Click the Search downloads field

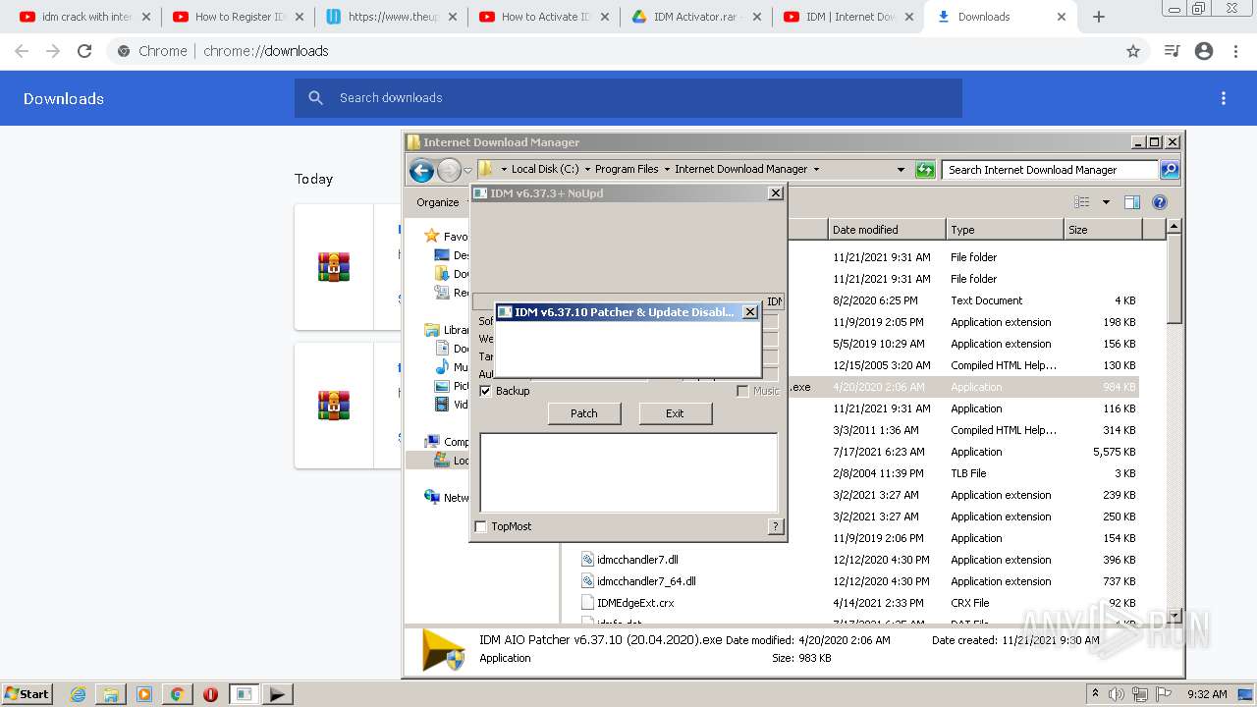[x=628, y=98]
